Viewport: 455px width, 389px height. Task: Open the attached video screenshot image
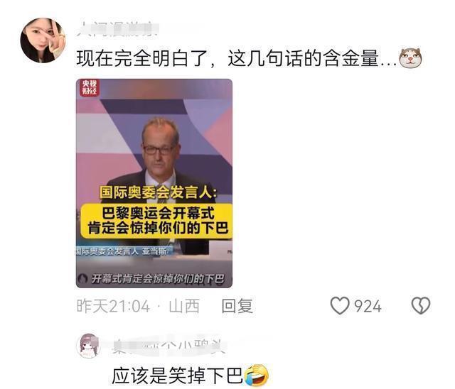click(154, 183)
